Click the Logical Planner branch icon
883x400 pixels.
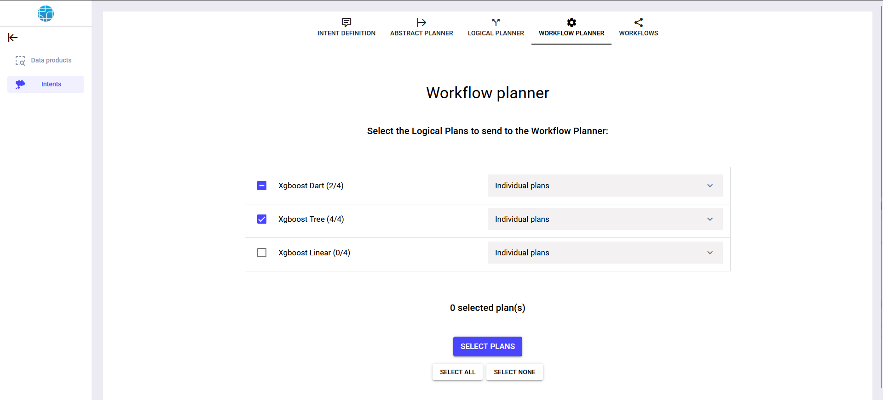pyautogui.click(x=496, y=22)
